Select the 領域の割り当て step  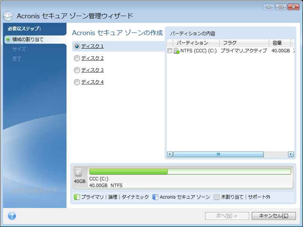coord(35,39)
